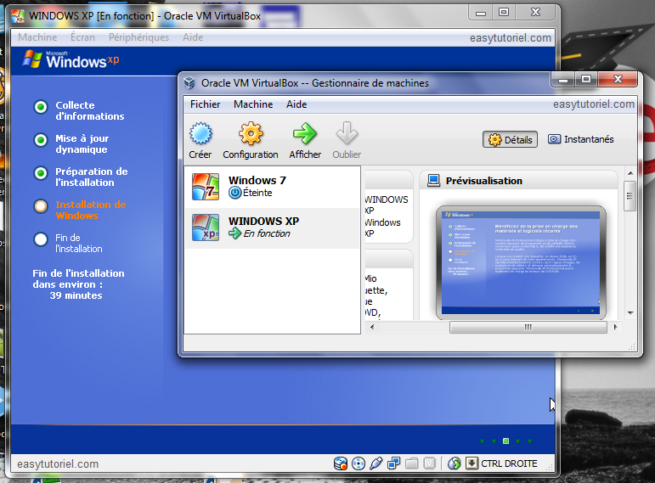This screenshot has width=655, height=483.
Task: Click the horizontal scrollbar left arrow
Action: tap(372, 328)
